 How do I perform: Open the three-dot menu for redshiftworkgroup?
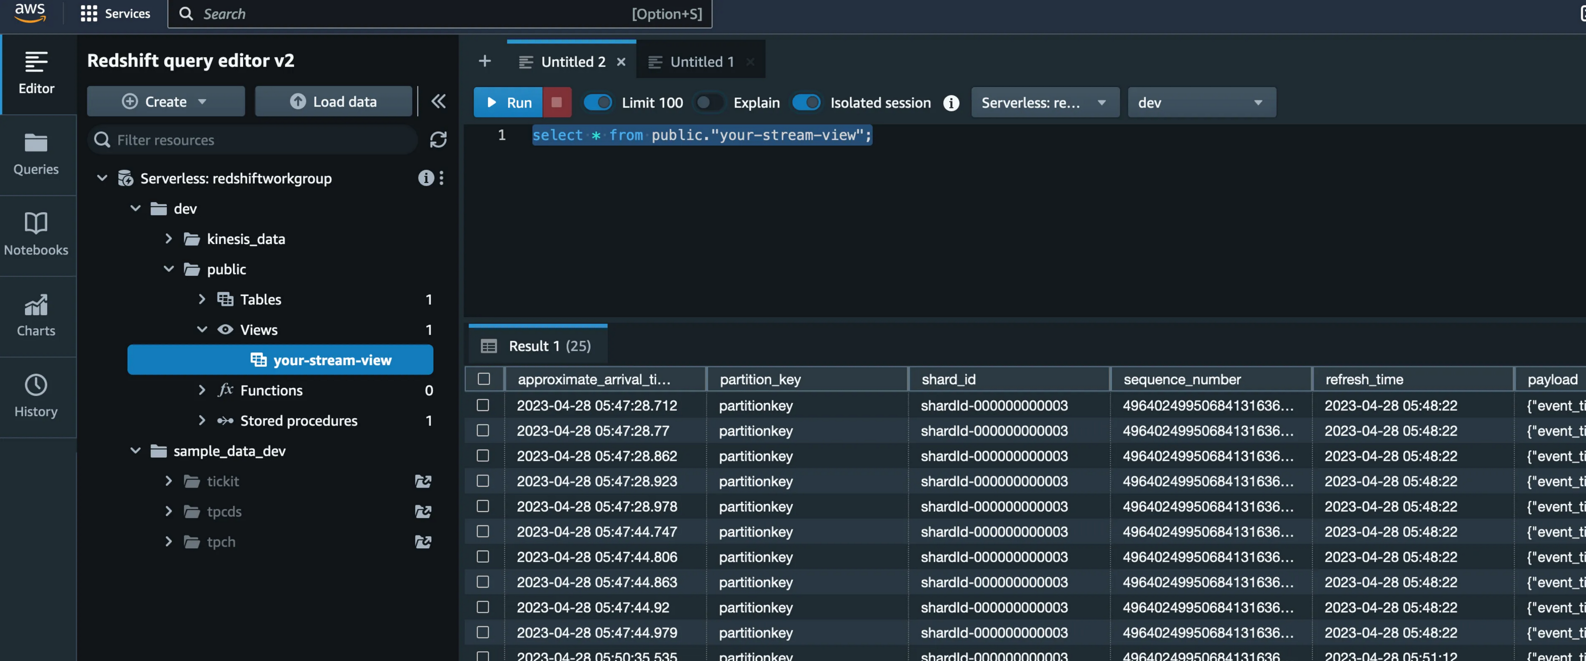[442, 178]
